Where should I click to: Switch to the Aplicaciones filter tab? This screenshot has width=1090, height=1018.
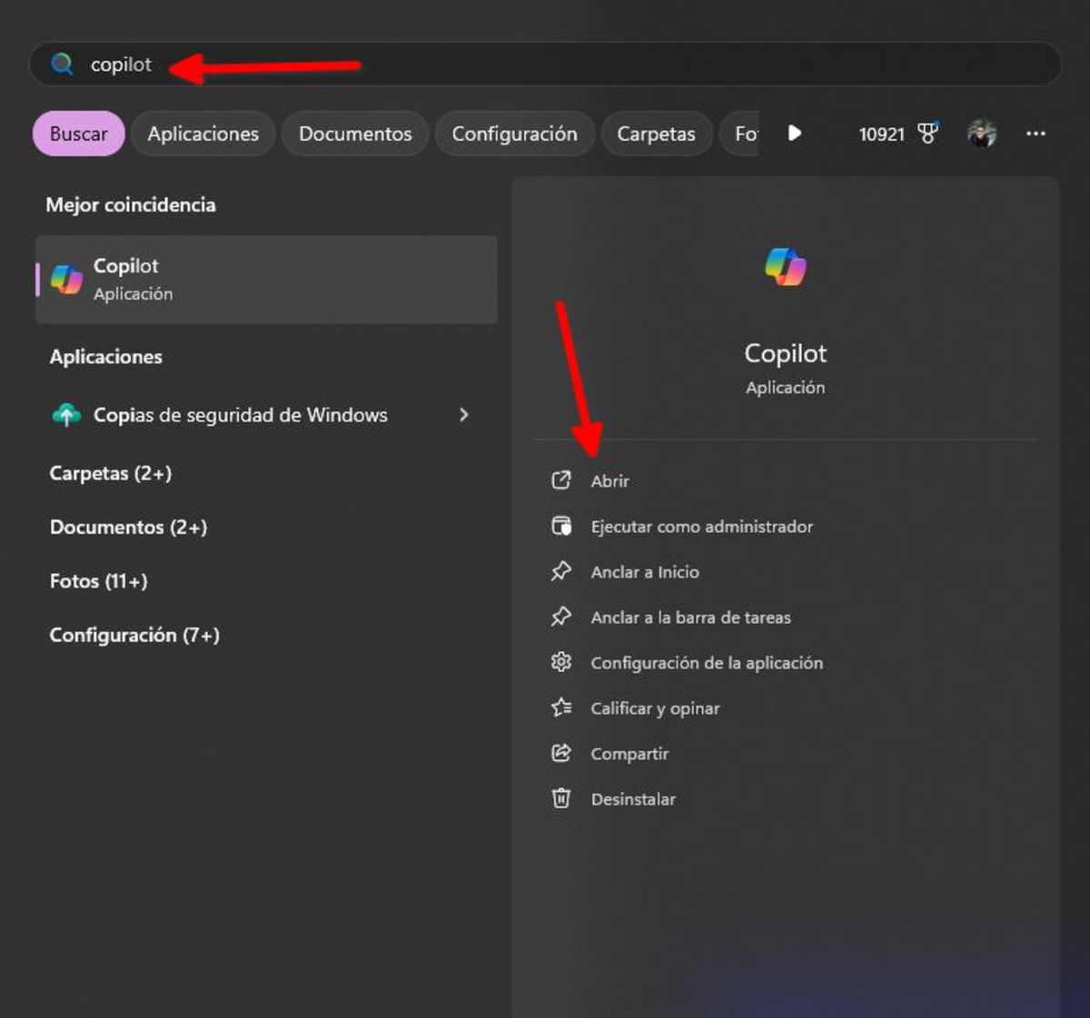(x=203, y=133)
